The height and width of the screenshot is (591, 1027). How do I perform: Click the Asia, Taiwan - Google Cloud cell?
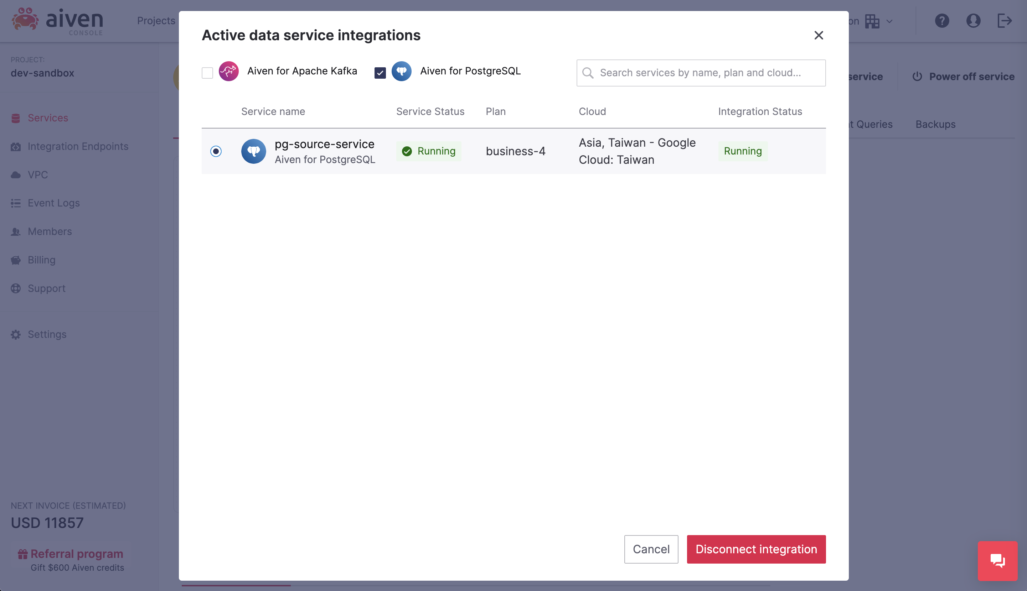(x=637, y=151)
